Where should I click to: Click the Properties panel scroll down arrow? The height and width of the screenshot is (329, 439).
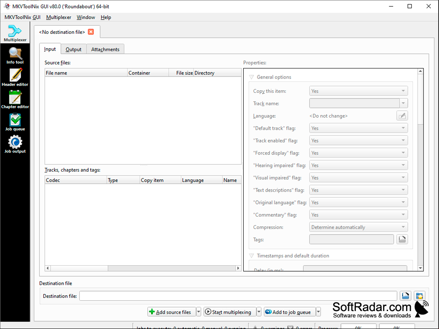point(420,268)
